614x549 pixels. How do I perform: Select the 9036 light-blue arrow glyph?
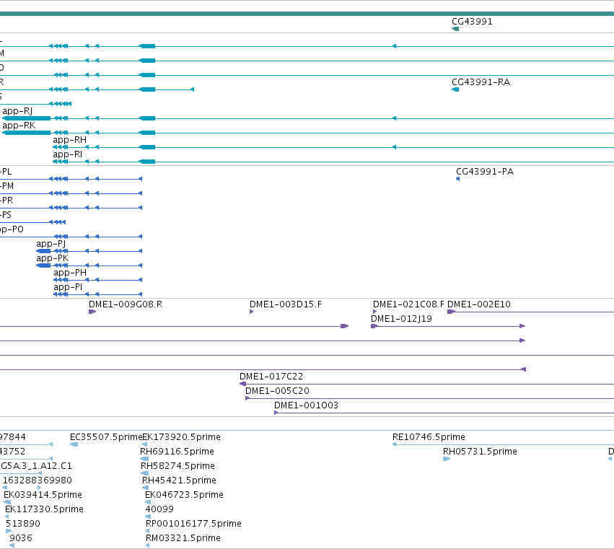pyautogui.click(x=12, y=545)
